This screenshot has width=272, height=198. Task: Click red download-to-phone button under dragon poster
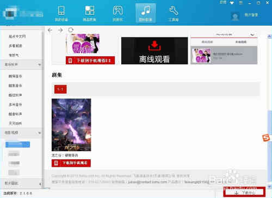point(71,163)
